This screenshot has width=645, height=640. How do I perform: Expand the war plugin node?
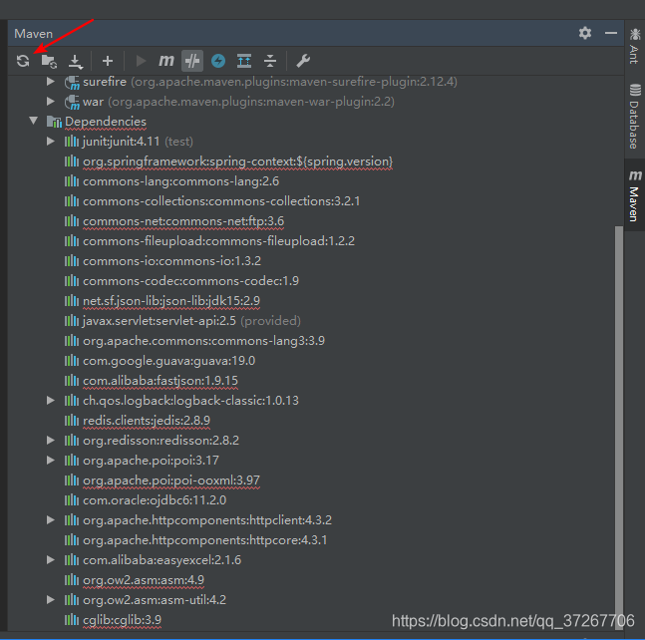(x=51, y=101)
